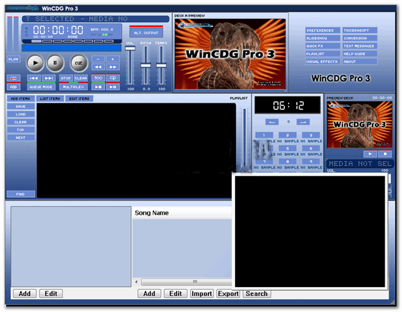Click the small PLAY label button
Screen dimensions: 402x312
(13, 59)
